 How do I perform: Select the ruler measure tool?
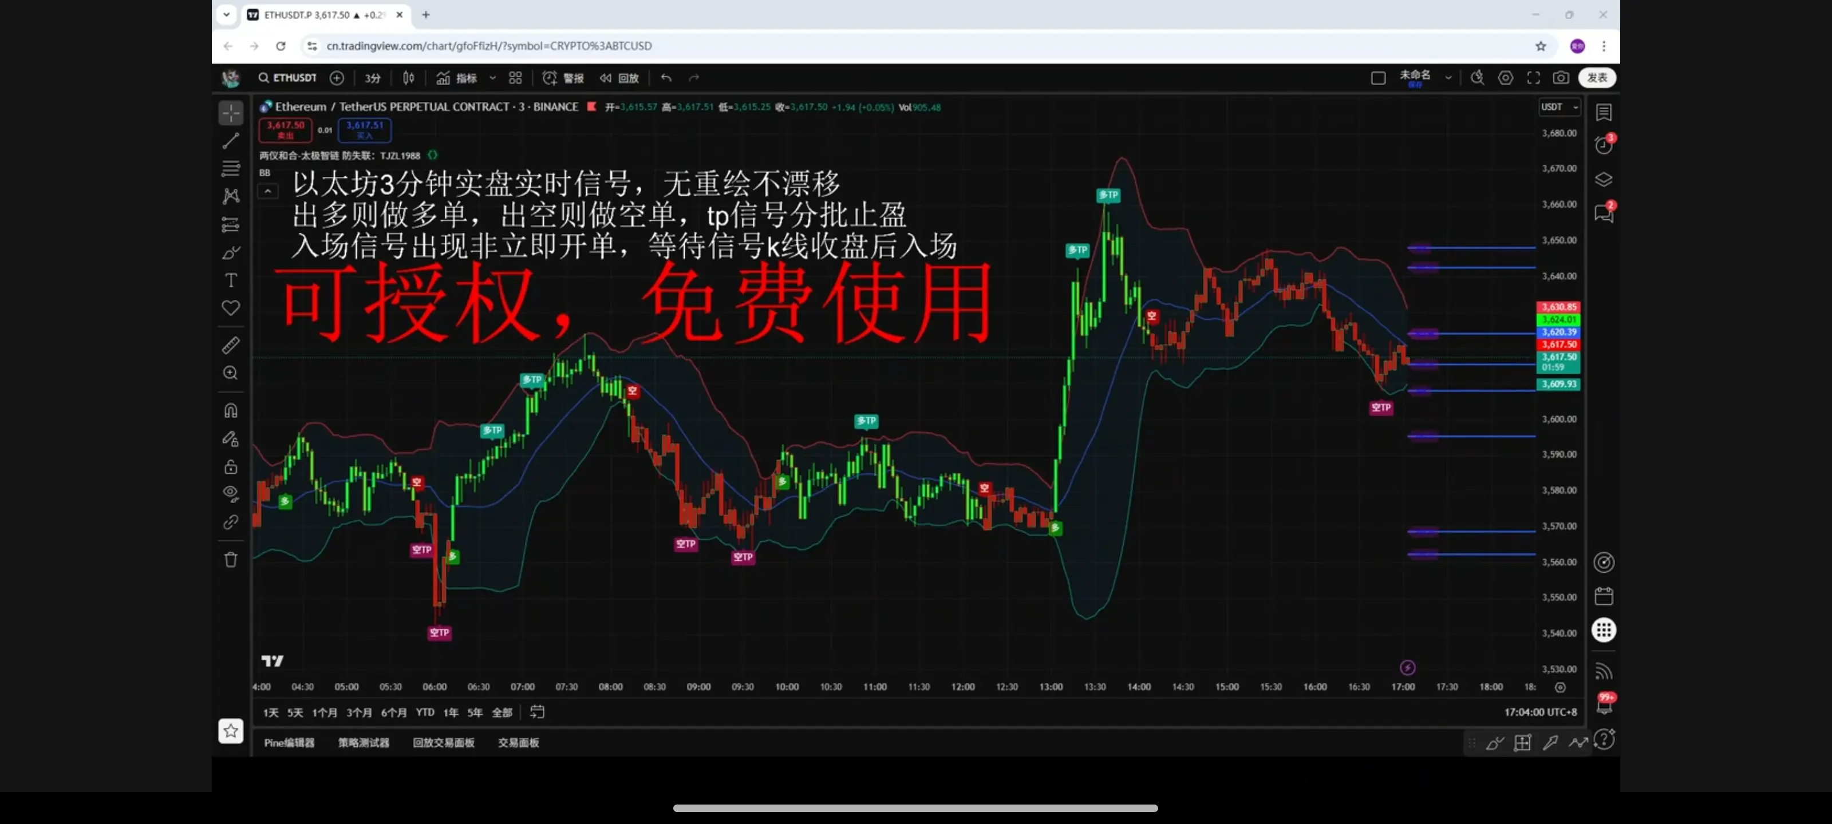tap(230, 346)
